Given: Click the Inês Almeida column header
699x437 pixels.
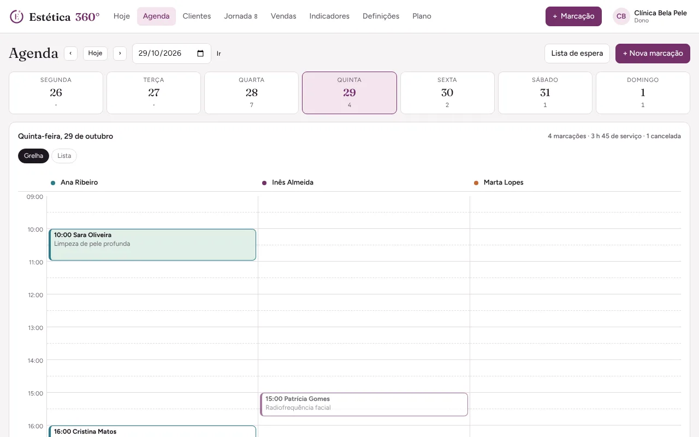Looking at the screenshot, I should (293, 182).
